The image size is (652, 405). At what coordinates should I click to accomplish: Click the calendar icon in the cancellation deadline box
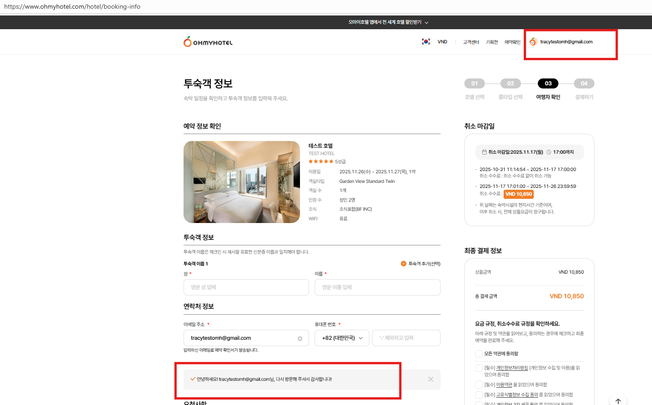coord(484,152)
